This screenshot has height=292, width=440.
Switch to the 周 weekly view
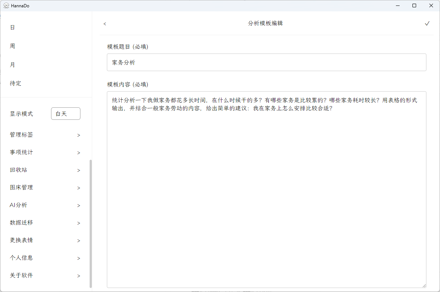[x=12, y=46]
